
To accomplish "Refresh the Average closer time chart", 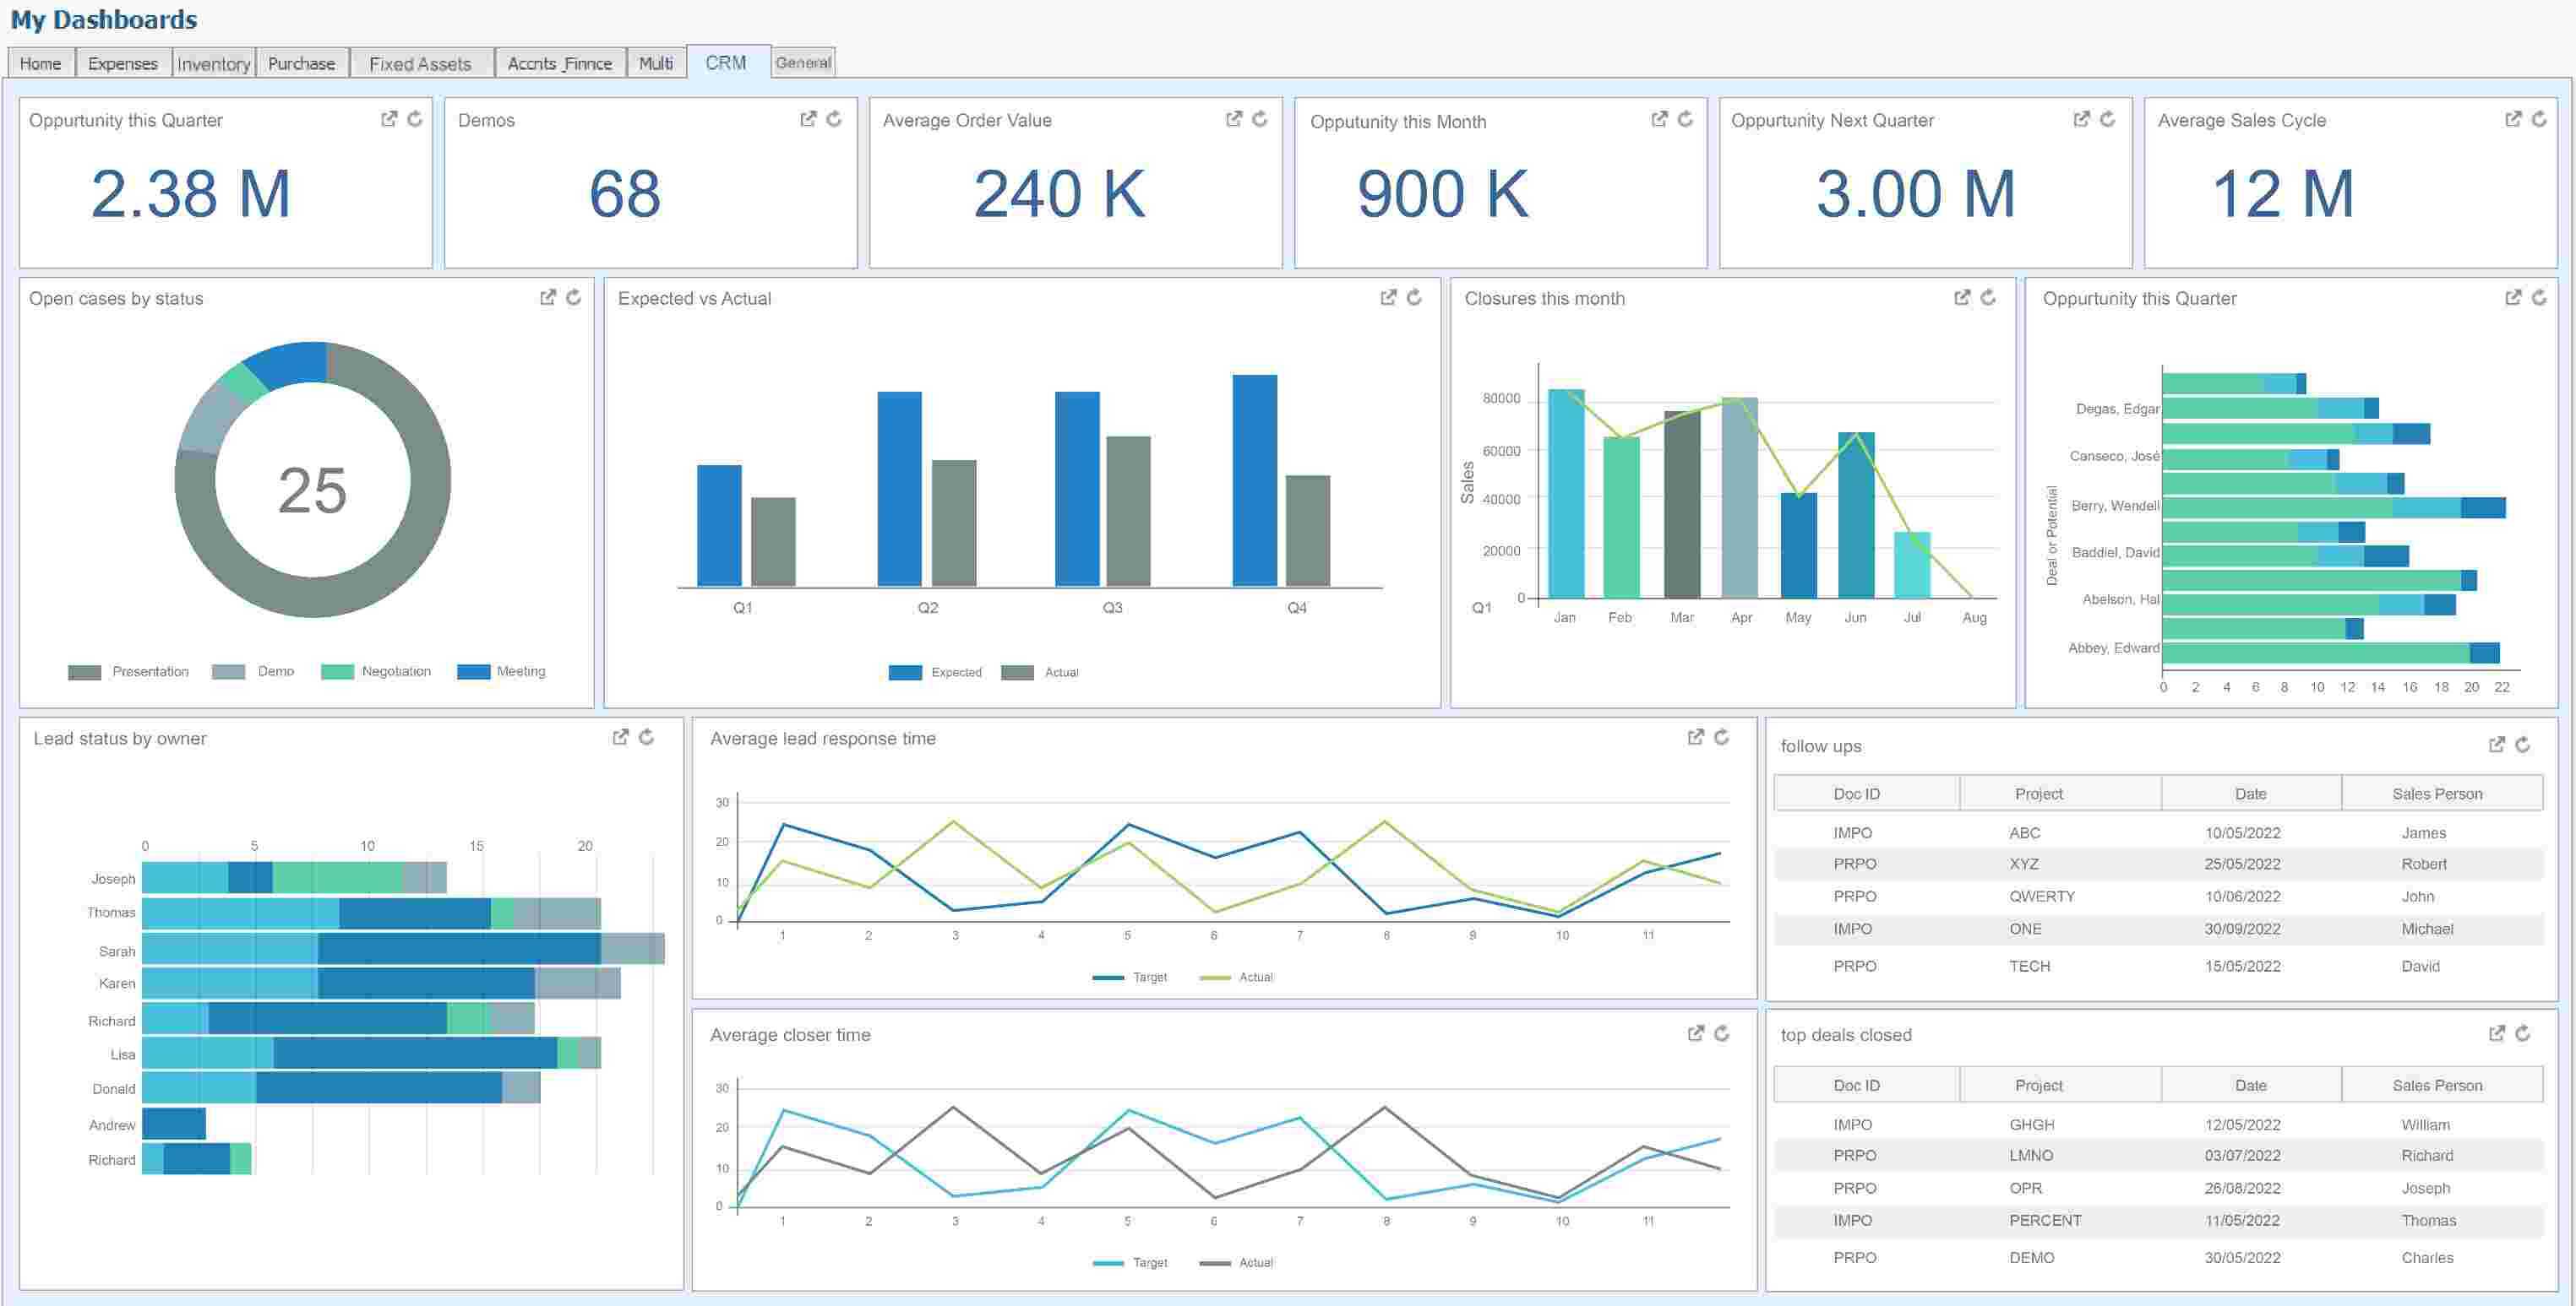I will [x=1721, y=1033].
